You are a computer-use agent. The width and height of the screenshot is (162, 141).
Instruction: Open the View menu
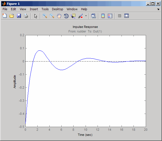point(23,9)
